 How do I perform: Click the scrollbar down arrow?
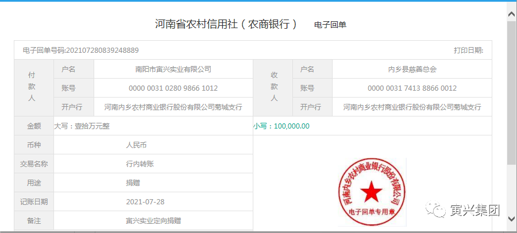(511, 219)
